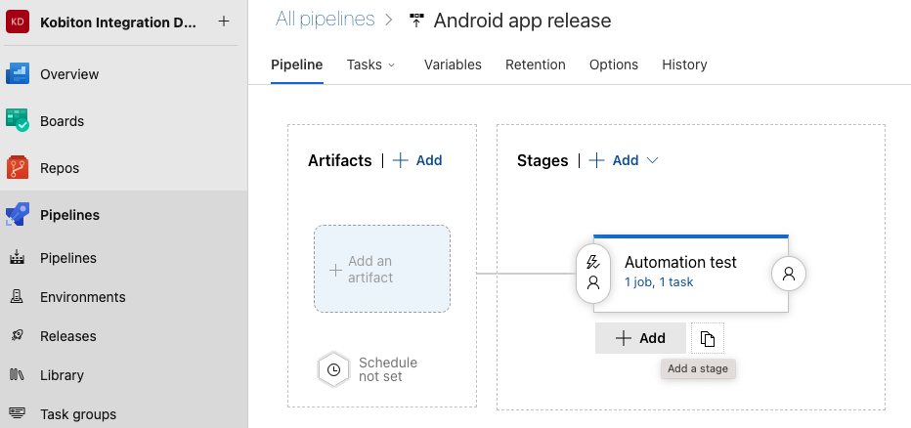Image resolution: width=911 pixels, height=428 pixels.
Task: Switch to the Retention tab
Action: (x=535, y=64)
